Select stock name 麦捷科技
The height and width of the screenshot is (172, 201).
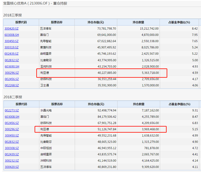tap(46, 47)
